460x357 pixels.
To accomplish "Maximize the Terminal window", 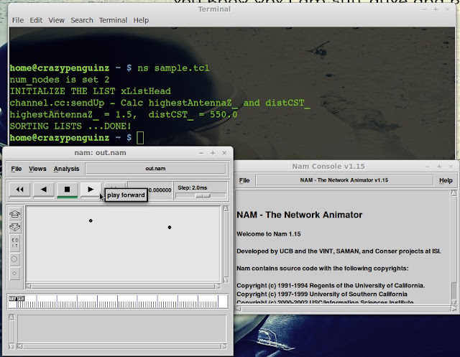I will (436, 9).
